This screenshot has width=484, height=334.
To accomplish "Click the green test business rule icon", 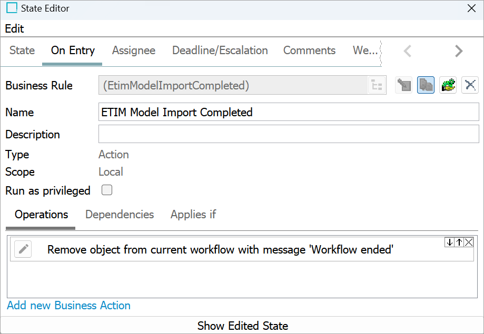I will tap(448, 85).
